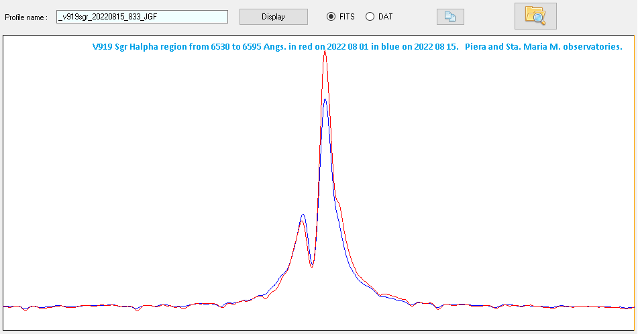Click the top of the blue main peak
The image size is (638, 334).
[x=325, y=100]
